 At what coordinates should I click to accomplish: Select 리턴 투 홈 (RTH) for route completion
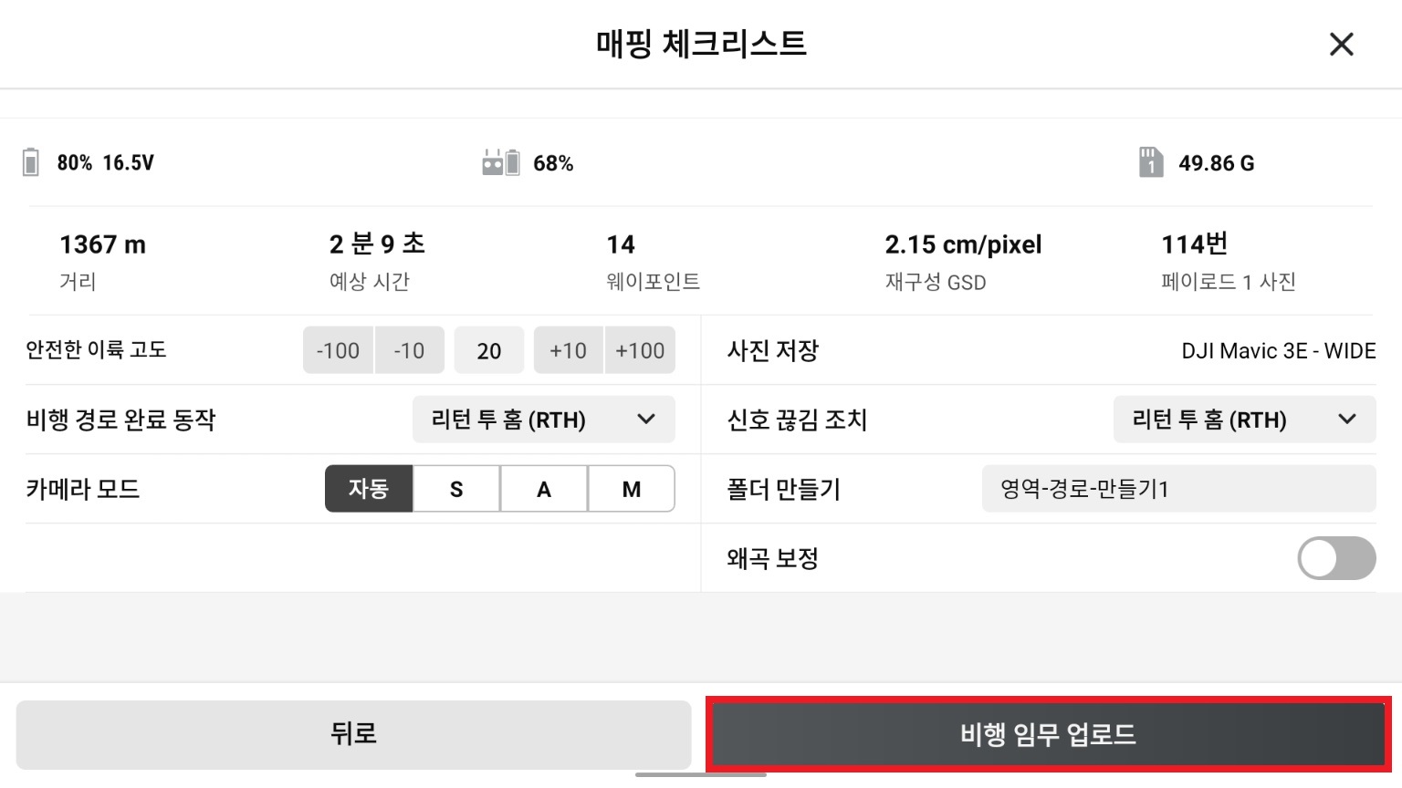pos(543,420)
